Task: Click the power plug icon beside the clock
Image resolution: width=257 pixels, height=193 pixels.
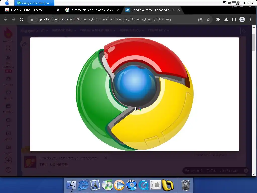Action: (238, 3)
